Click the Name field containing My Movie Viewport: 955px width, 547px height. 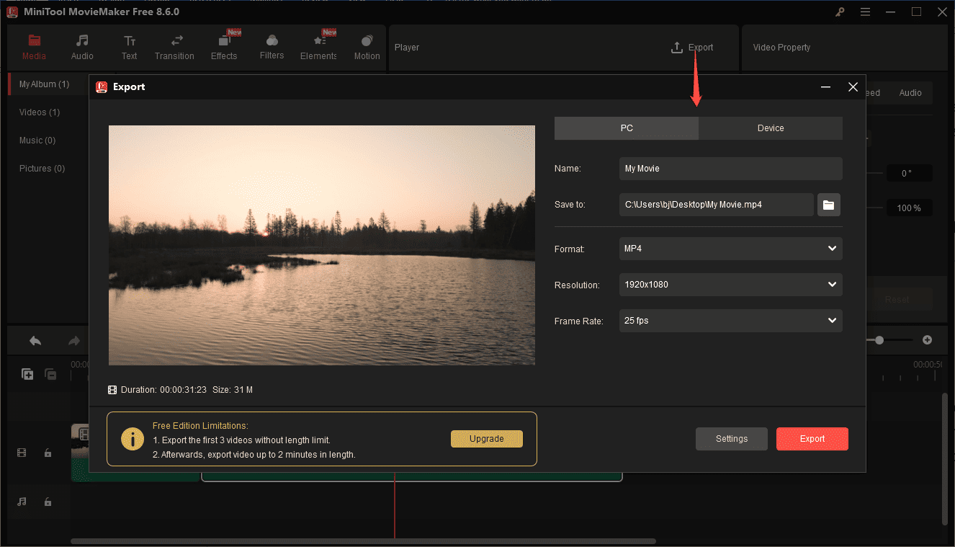coord(730,169)
